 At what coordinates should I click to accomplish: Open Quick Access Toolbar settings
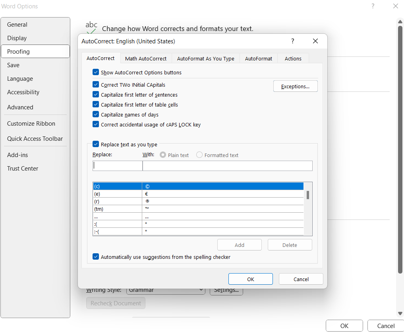click(x=35, y=138)
